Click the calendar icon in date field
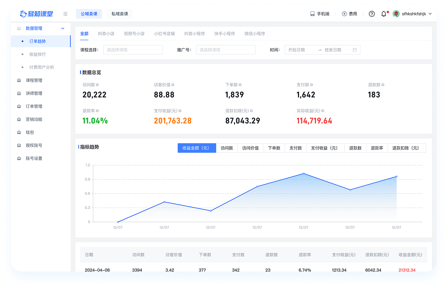Screen dimensions: 448x288 click(x=355, y=50)
